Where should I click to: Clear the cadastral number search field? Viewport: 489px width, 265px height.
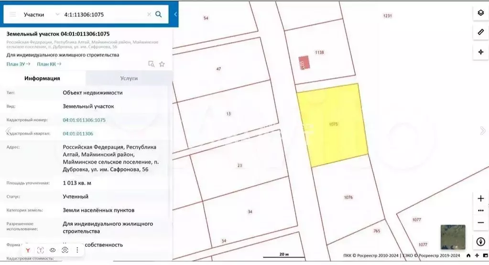click(149, 14)
